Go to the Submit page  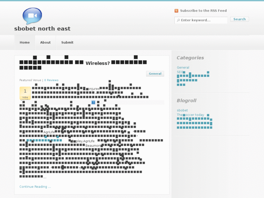pyautogui.click(x=67, y=43)
